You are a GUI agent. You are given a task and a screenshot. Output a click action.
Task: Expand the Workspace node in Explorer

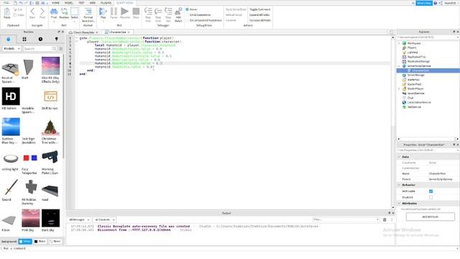(399, 43)
